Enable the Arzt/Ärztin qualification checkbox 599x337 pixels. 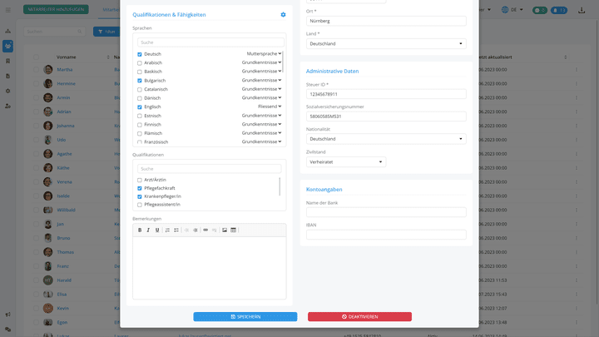[x=140, y=180]
